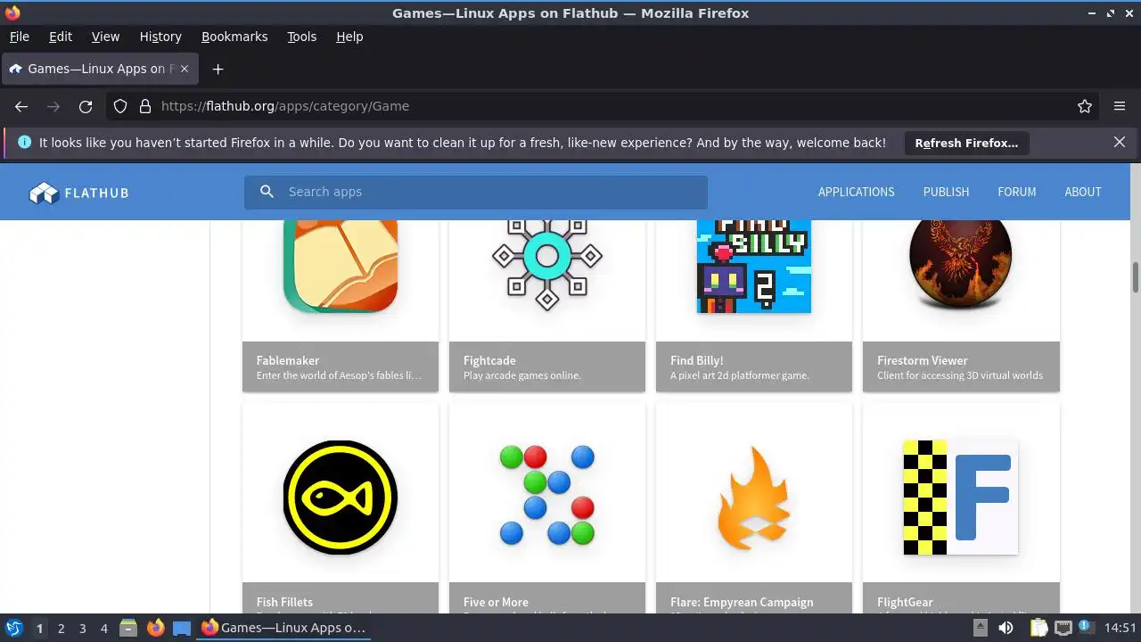The height and width of the screenshot is (642, 1141).
Task: Click the URL address bar
Action: tap(603, 106)
